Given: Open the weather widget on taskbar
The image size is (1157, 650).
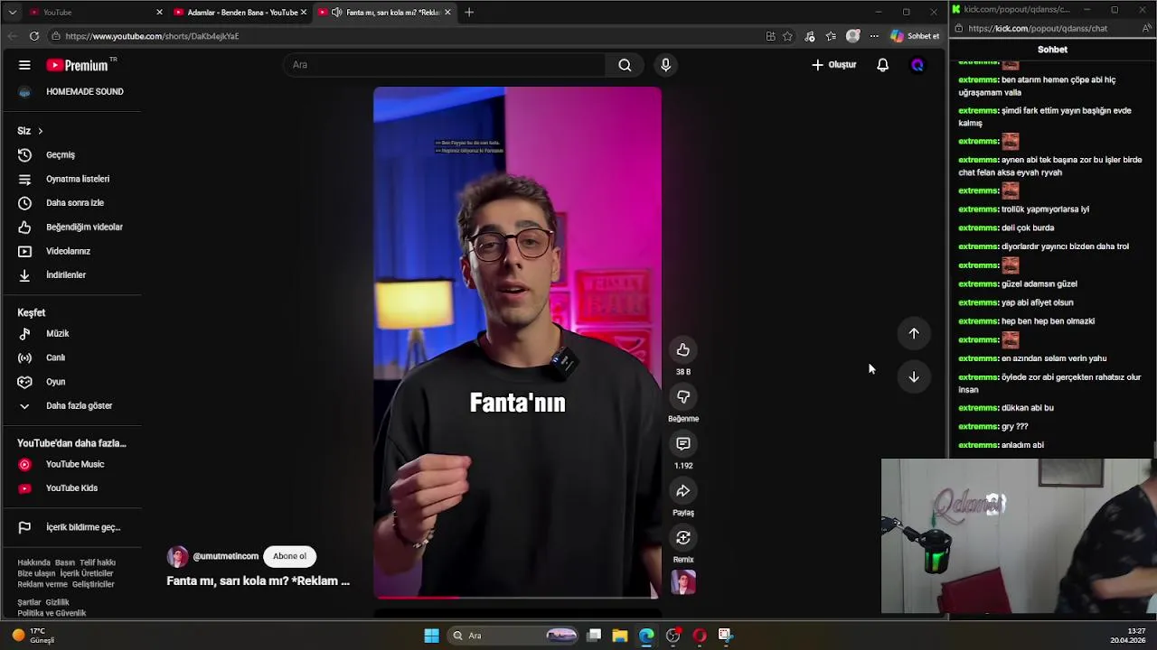Looking at the screenshot, I should tap(33, 636).
